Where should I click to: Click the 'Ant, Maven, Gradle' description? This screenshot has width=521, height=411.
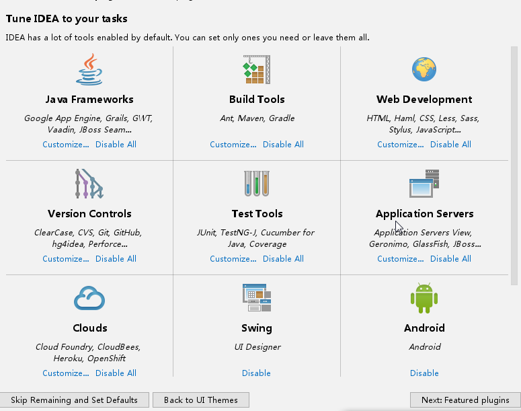point(257,118)
